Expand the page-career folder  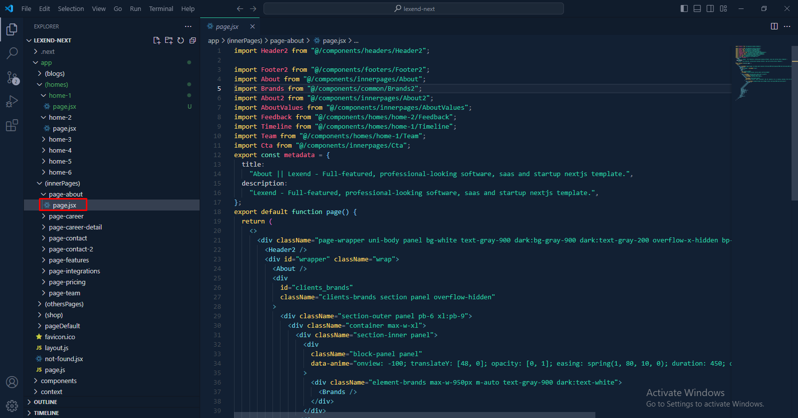point(66,216)
